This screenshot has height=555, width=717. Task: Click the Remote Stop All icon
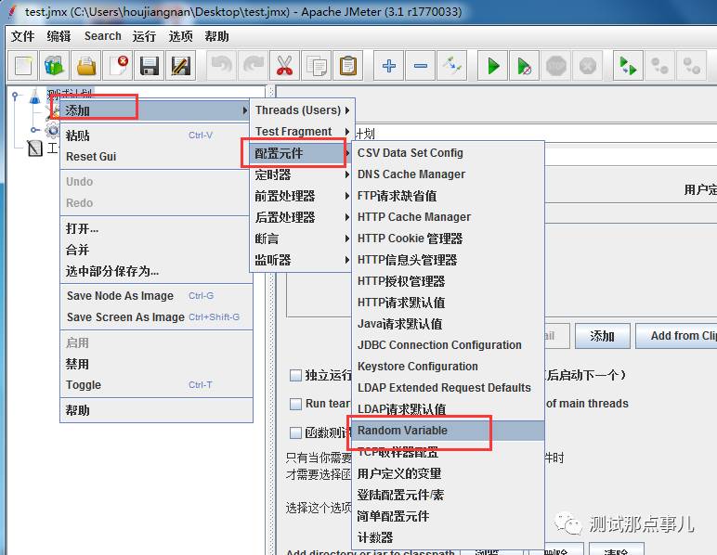659,66
